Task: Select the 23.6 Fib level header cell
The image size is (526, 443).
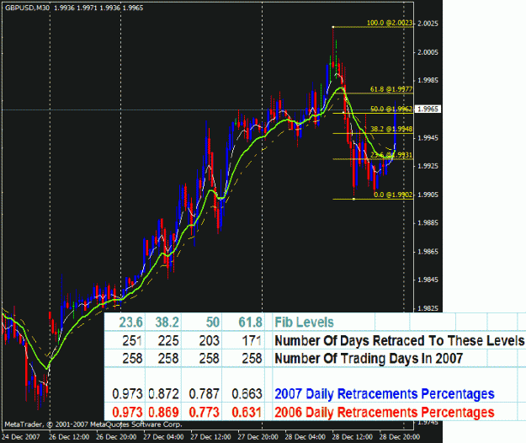Action: (x=125, y=323)
